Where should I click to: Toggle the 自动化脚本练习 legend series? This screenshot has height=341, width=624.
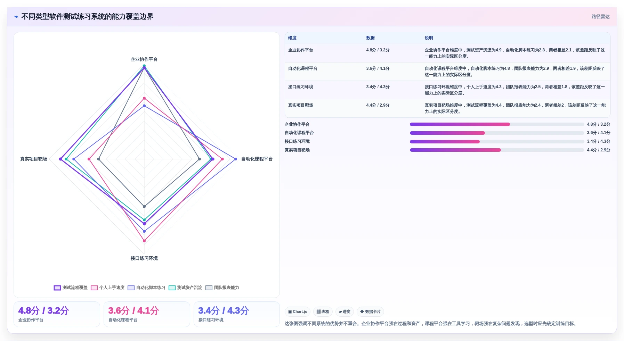[146, 288]
